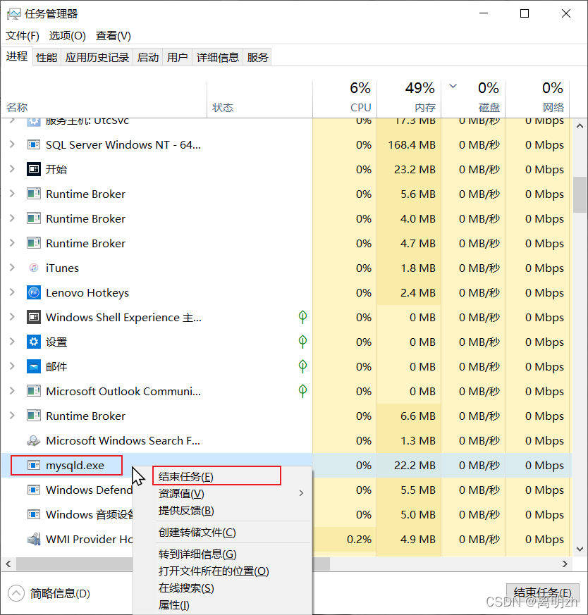Open the 文件(F) menu
Image resolution: width=588 pixels, height=615 pixels.
pos(23,36)
